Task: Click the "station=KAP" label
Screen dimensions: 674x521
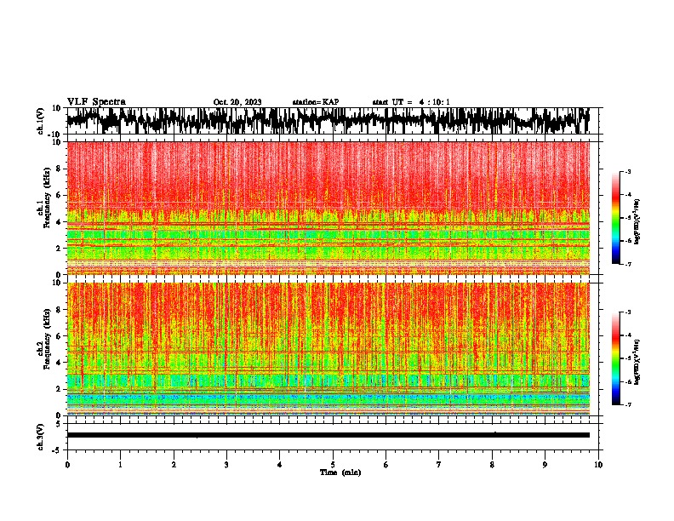Action: pos(316,102)
